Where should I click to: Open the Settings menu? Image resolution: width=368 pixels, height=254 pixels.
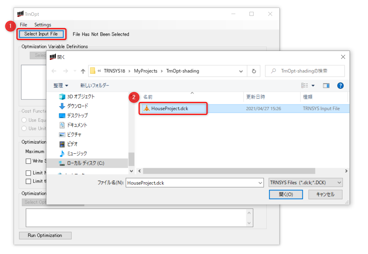[x=43, y=25]
